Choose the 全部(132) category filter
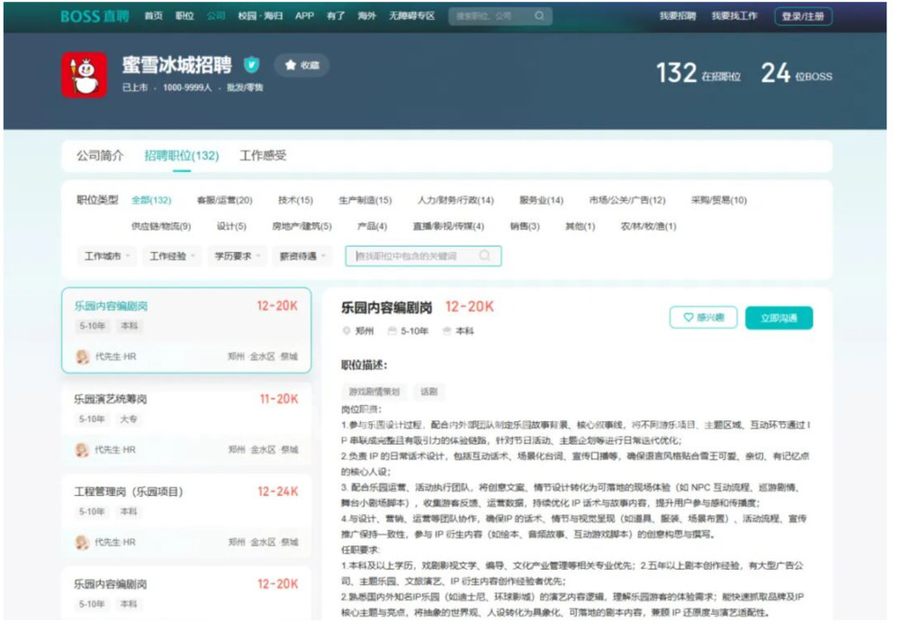Screen dimensions: 900x631 (x=151, y=201)
